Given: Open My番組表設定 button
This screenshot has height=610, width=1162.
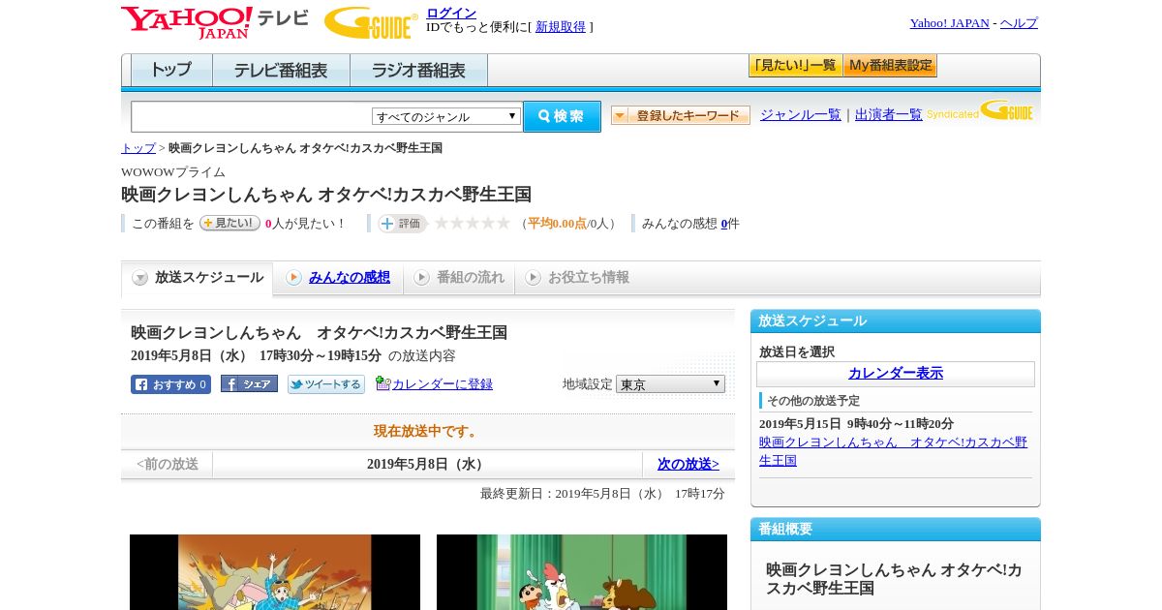Looking at the screenshot, I should (890, 66).
